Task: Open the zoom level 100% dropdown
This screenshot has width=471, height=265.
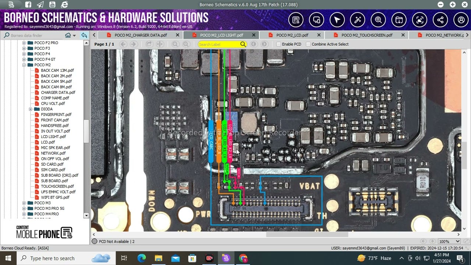Action: tap(449, 241)
